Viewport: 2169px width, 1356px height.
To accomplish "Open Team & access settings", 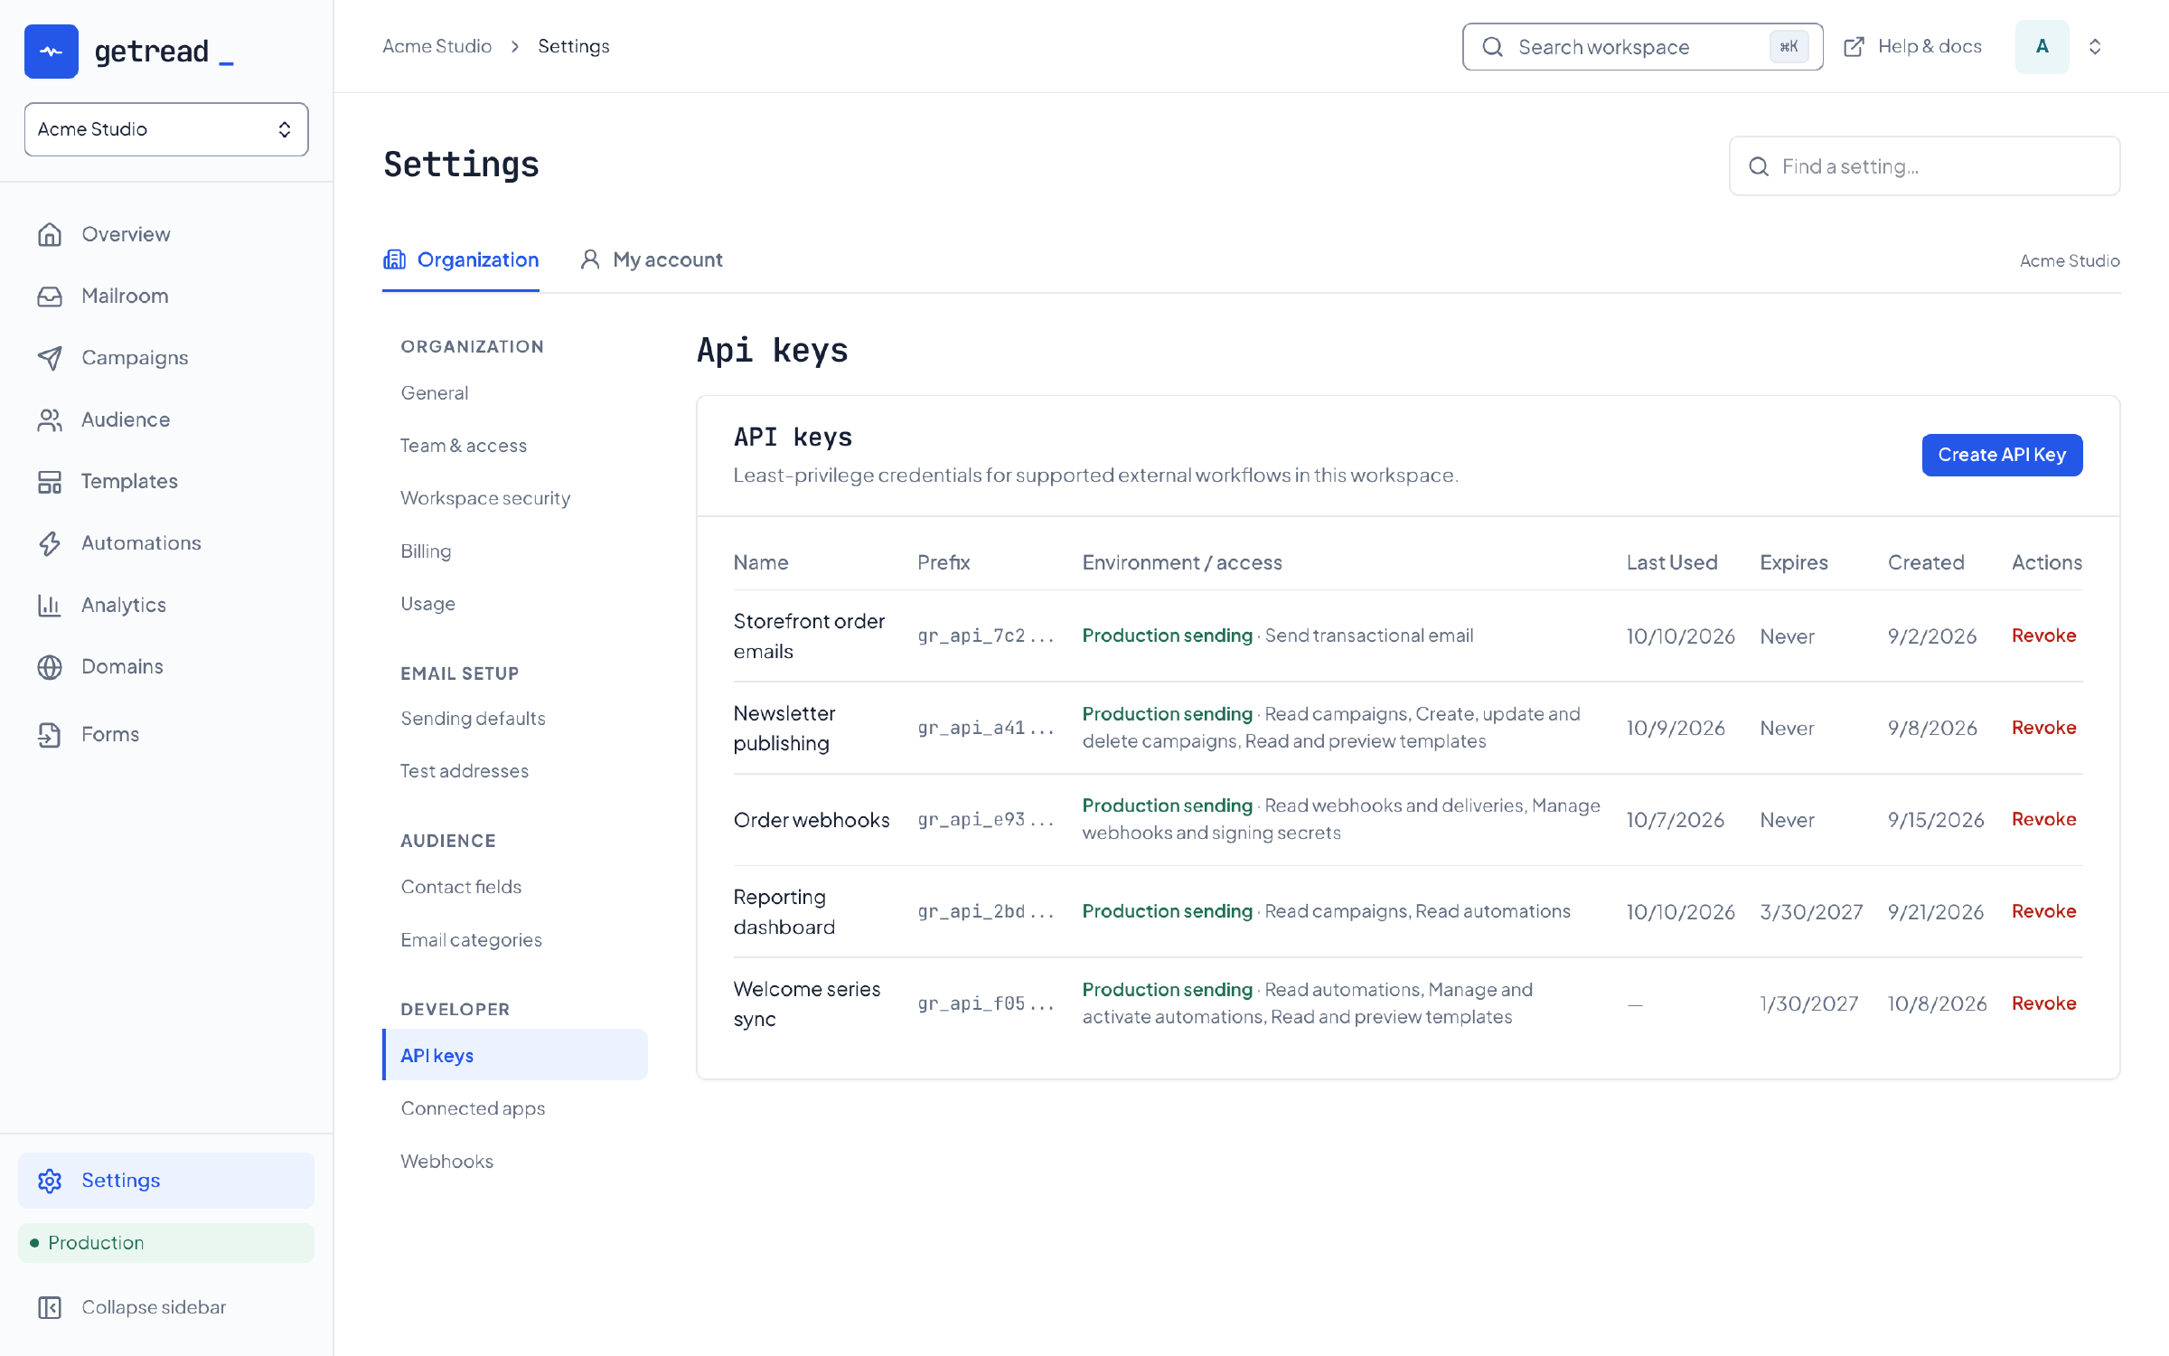I will (x=464, y=446).
